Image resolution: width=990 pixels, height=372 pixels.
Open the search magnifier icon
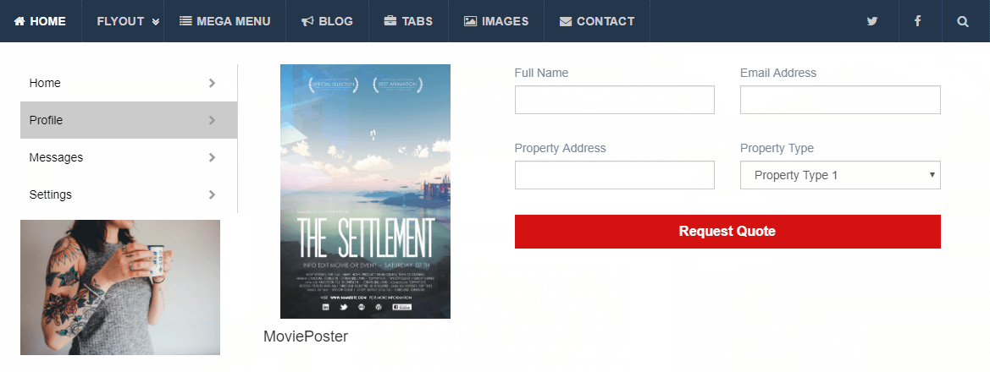coord(963,21)
